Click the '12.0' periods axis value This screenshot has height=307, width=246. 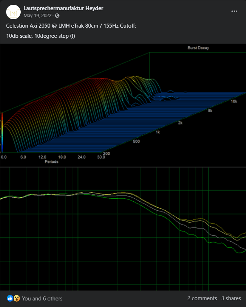point(42,157)
